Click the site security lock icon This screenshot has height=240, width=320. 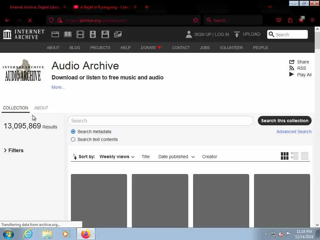coord(60,20)
